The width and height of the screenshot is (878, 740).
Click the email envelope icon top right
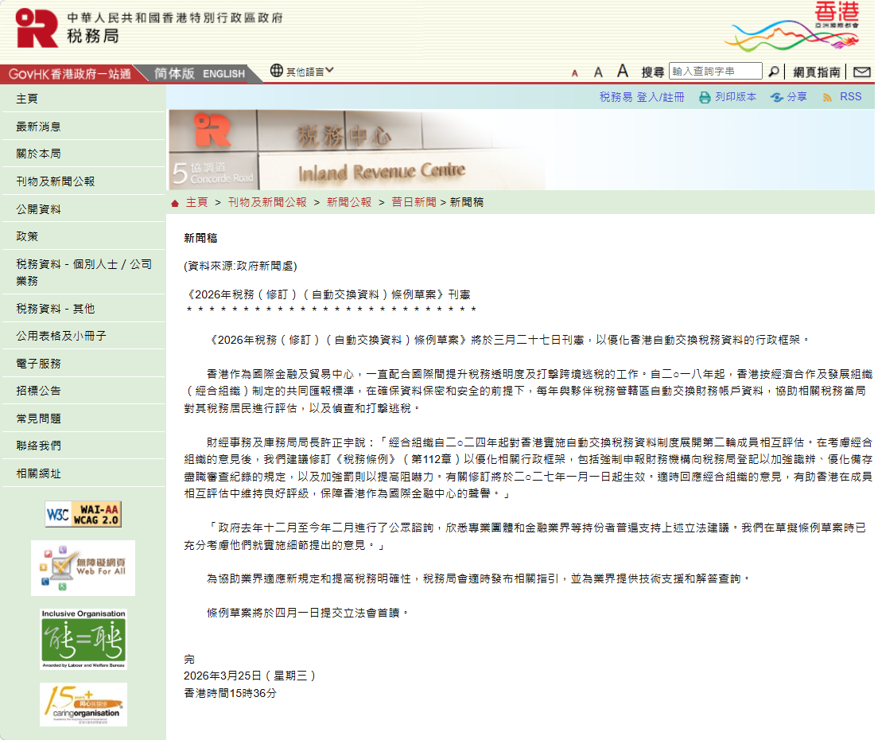861,72
